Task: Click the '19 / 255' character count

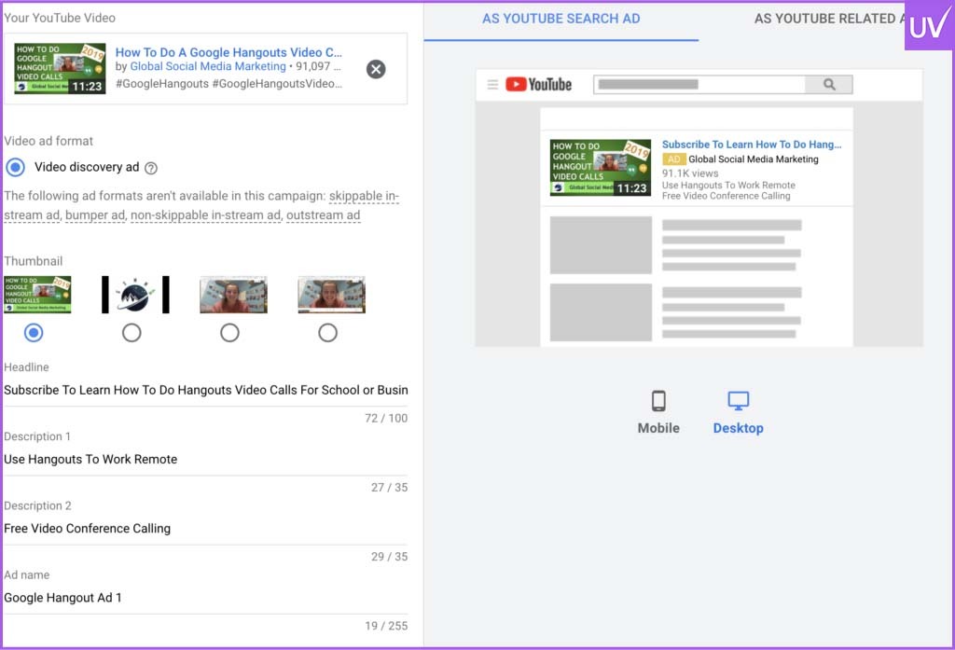Action: pos(386,627)
